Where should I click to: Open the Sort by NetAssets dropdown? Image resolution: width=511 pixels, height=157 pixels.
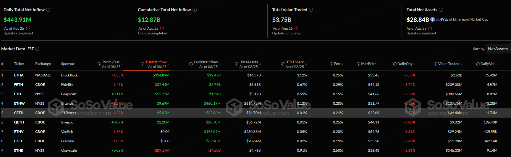498,49
